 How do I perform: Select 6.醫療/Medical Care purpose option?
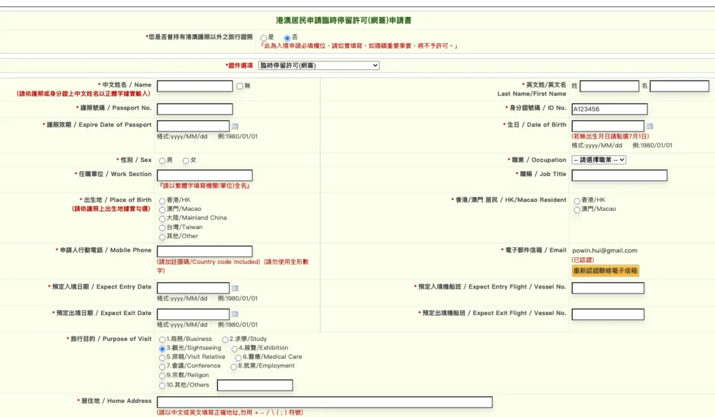(238, 358)
